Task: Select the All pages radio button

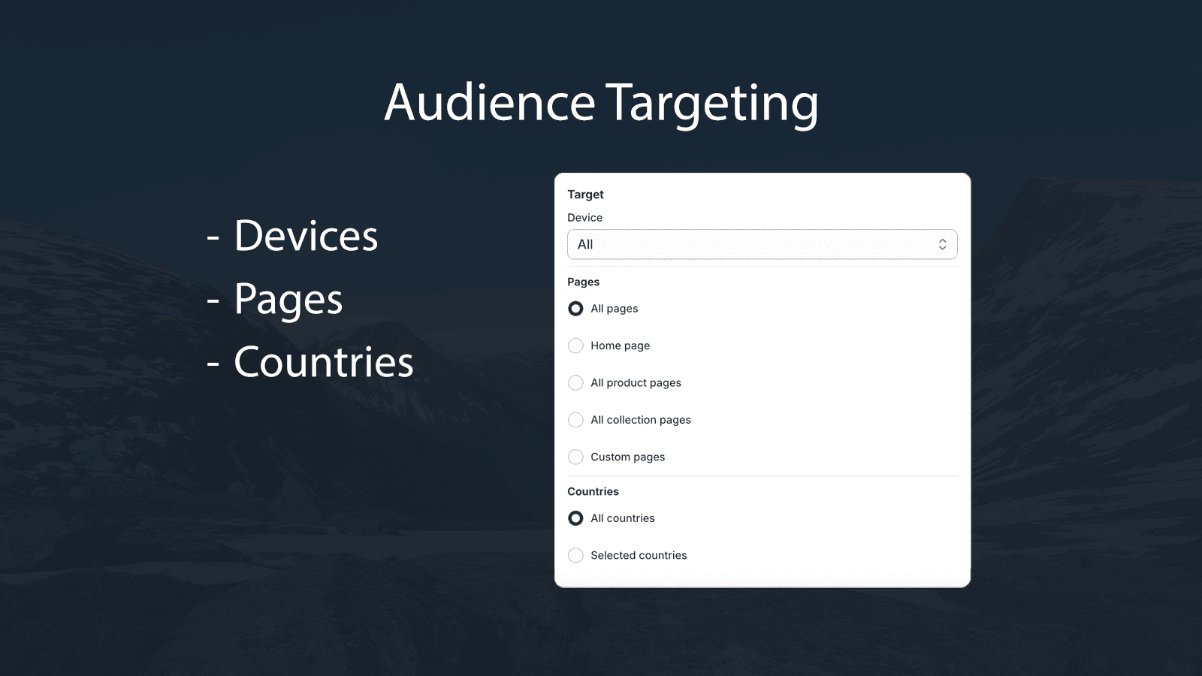Action: tap(575, 308)
